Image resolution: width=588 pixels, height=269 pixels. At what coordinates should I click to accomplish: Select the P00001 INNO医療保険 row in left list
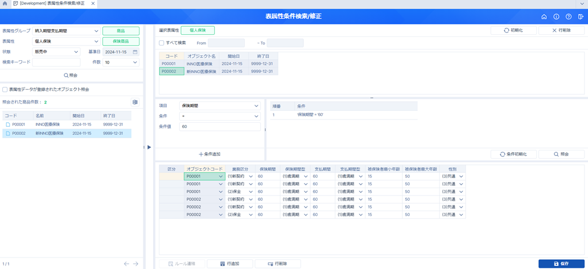coord(67,124)
